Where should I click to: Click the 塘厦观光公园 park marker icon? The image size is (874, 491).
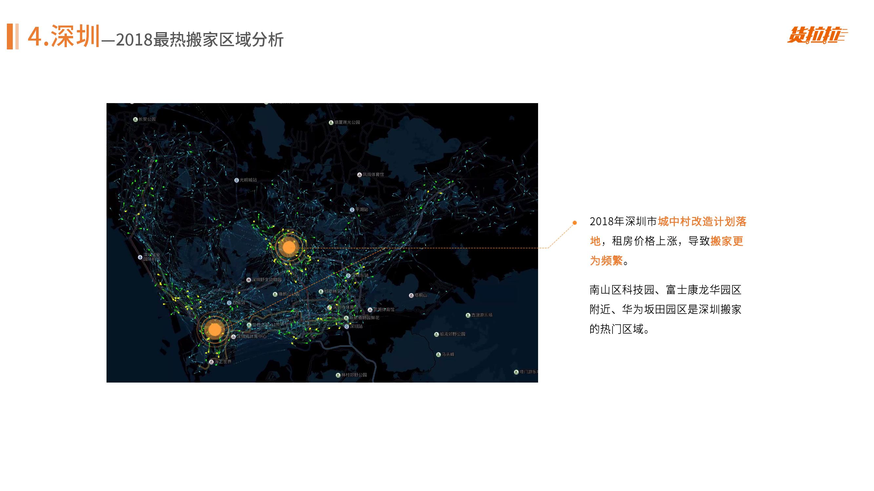pyautogui.click(x=331, y=122)
